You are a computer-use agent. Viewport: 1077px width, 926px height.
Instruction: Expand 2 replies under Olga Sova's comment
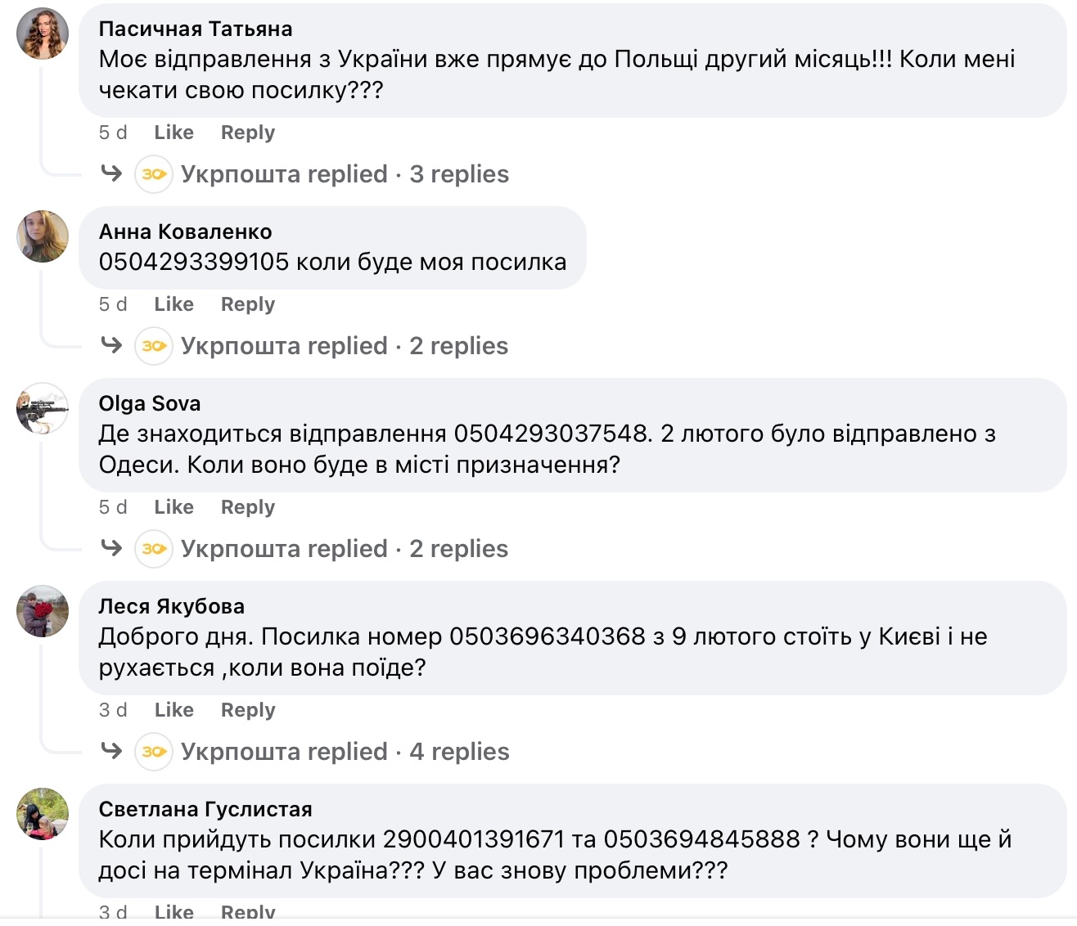pos(458,549)
